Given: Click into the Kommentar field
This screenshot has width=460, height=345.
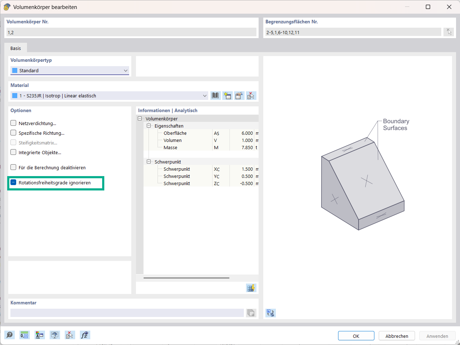Looking at the screenshot, I should pyautogui.click(x=127, y=313).
